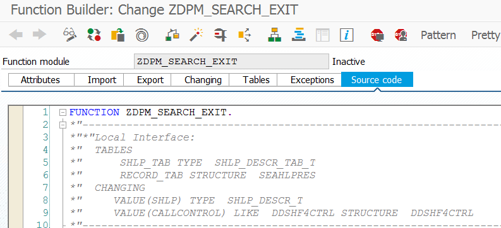
Task: Open the Exceptions tab
Action: [312, 79]
